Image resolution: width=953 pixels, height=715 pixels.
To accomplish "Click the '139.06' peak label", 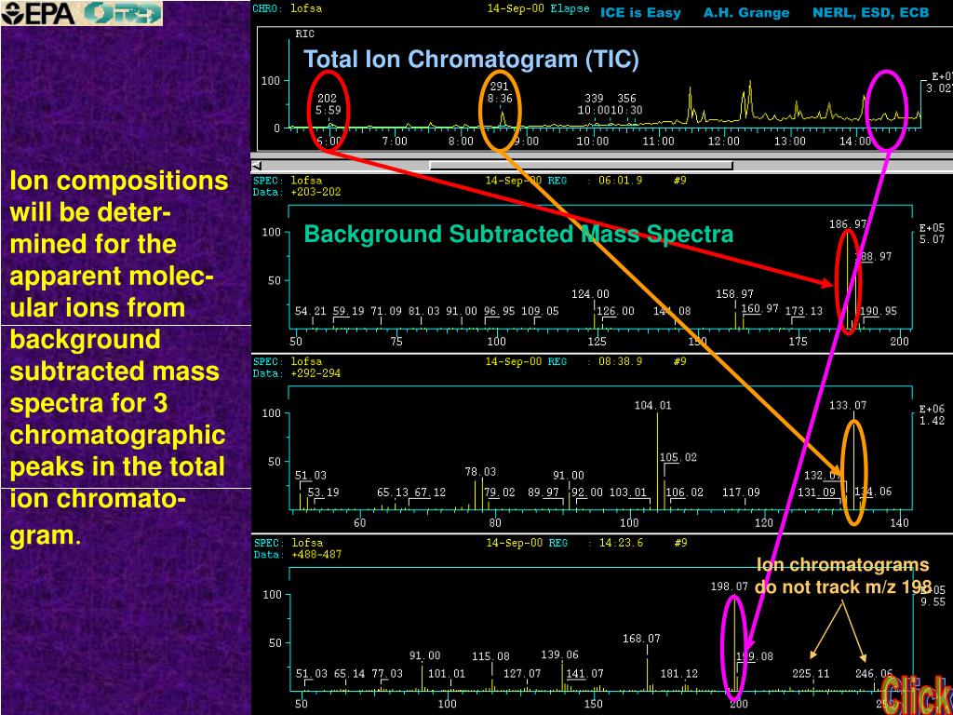I will click(x=559, y=654).
